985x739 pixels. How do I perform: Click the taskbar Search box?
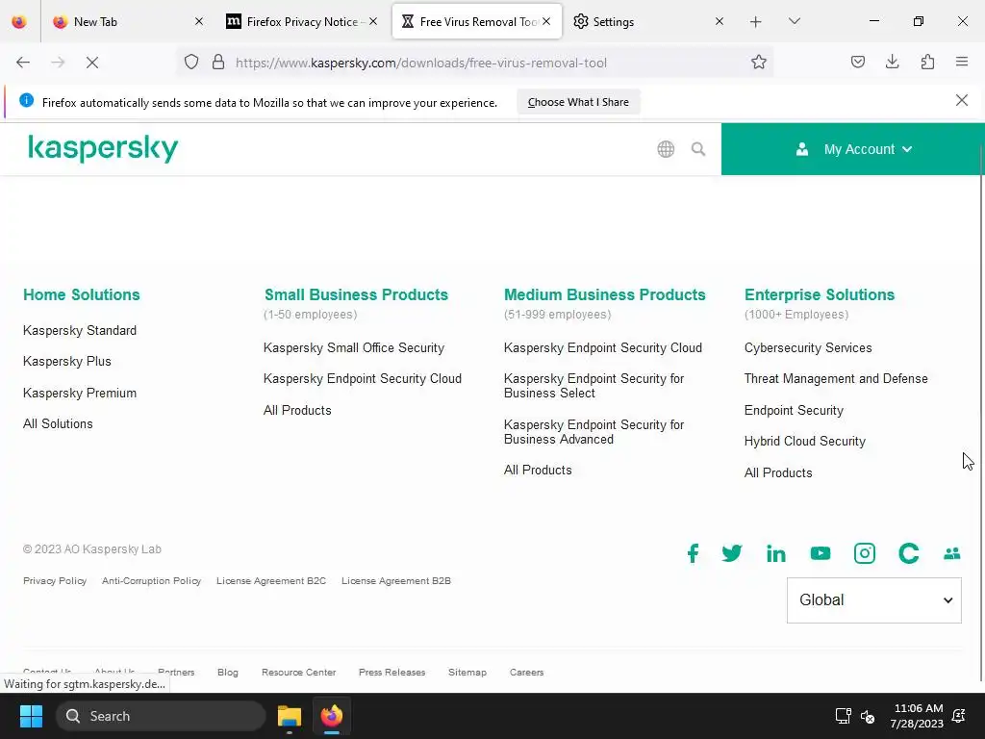(x=161, y=716)
